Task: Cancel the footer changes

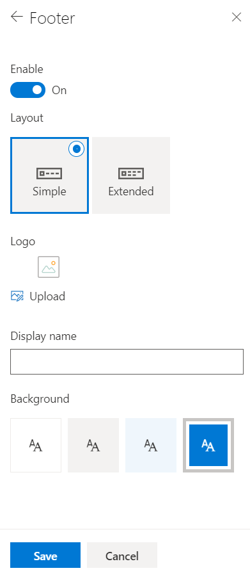Action: 122,556
